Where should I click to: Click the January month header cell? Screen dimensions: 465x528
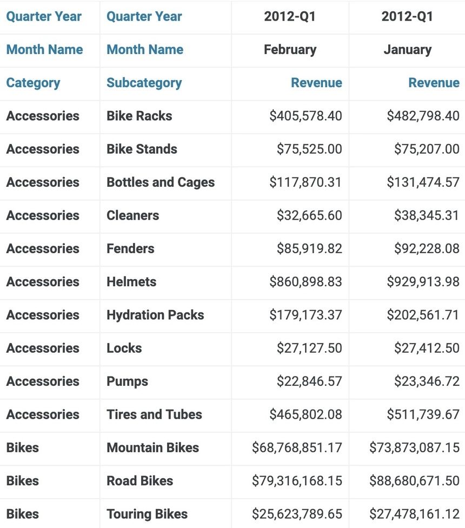pyautogui.click(x=407, y=50)
